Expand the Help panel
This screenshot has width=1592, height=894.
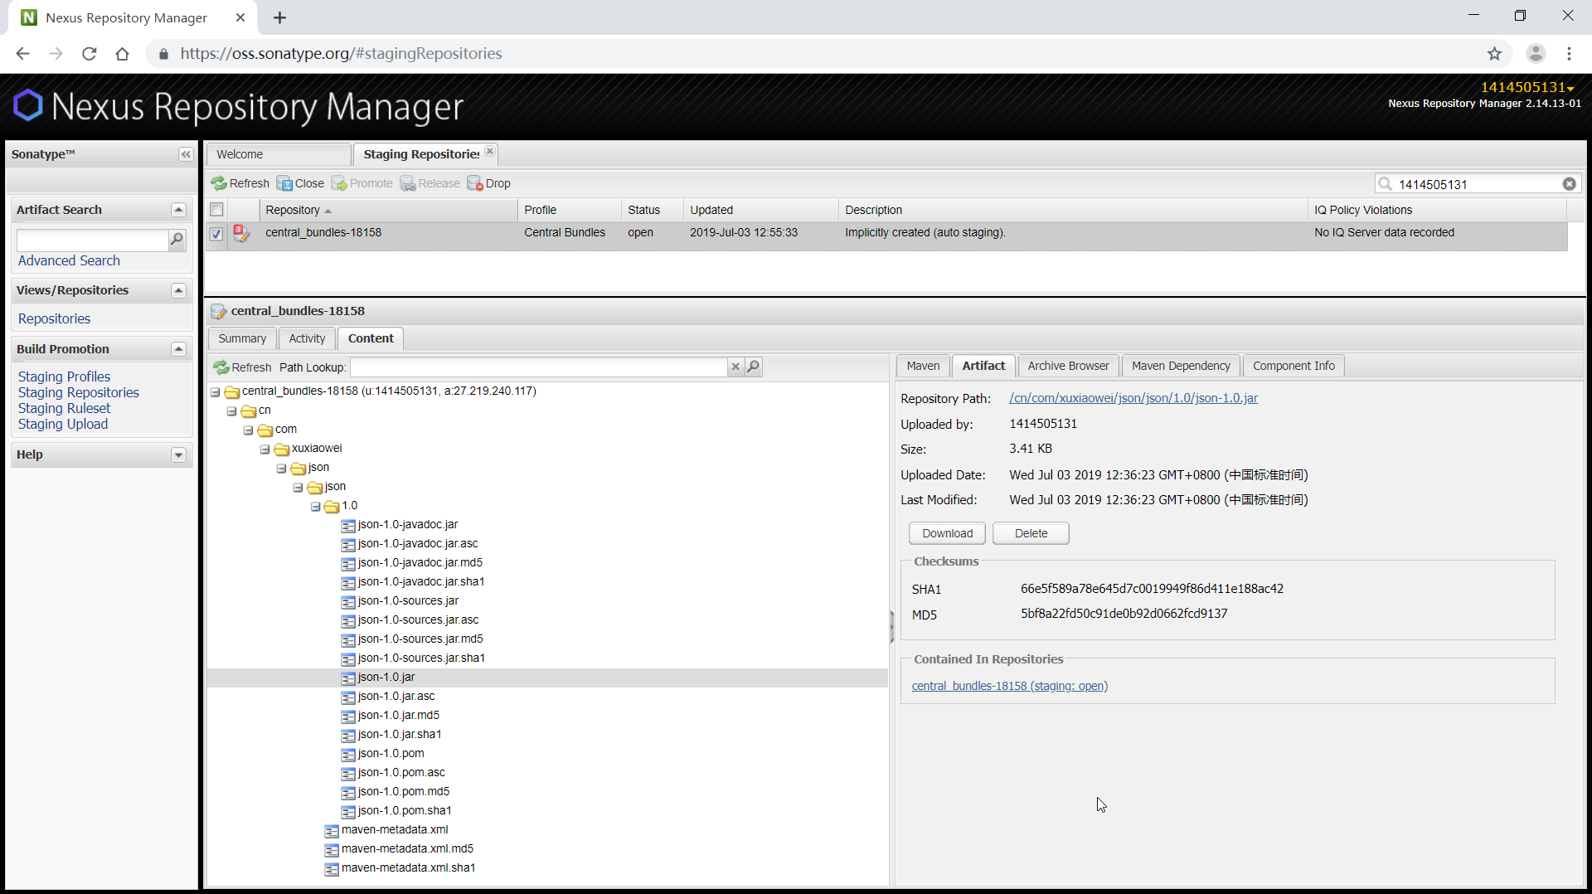[x=178, y=454]
